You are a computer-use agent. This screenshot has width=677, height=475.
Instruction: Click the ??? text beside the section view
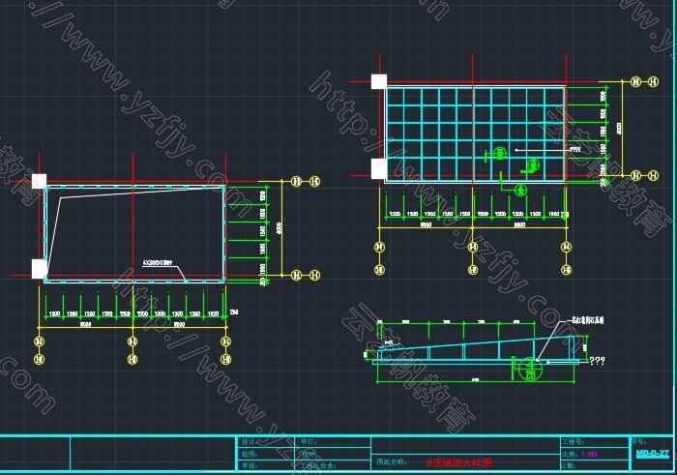pos(598,361)
